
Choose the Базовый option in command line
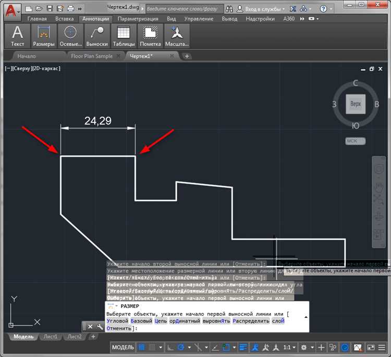pyautogui.click(x=141, y=321)
